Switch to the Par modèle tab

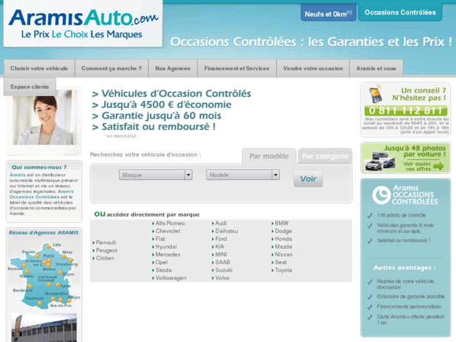pos(269,156)
